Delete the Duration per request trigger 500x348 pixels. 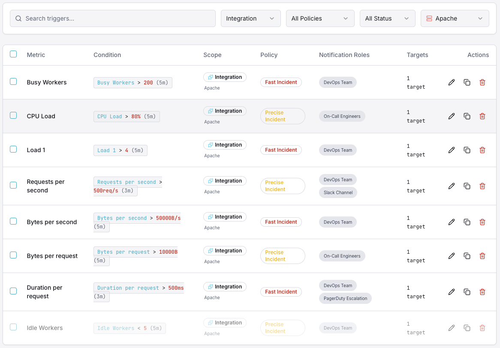click(482, 291)
